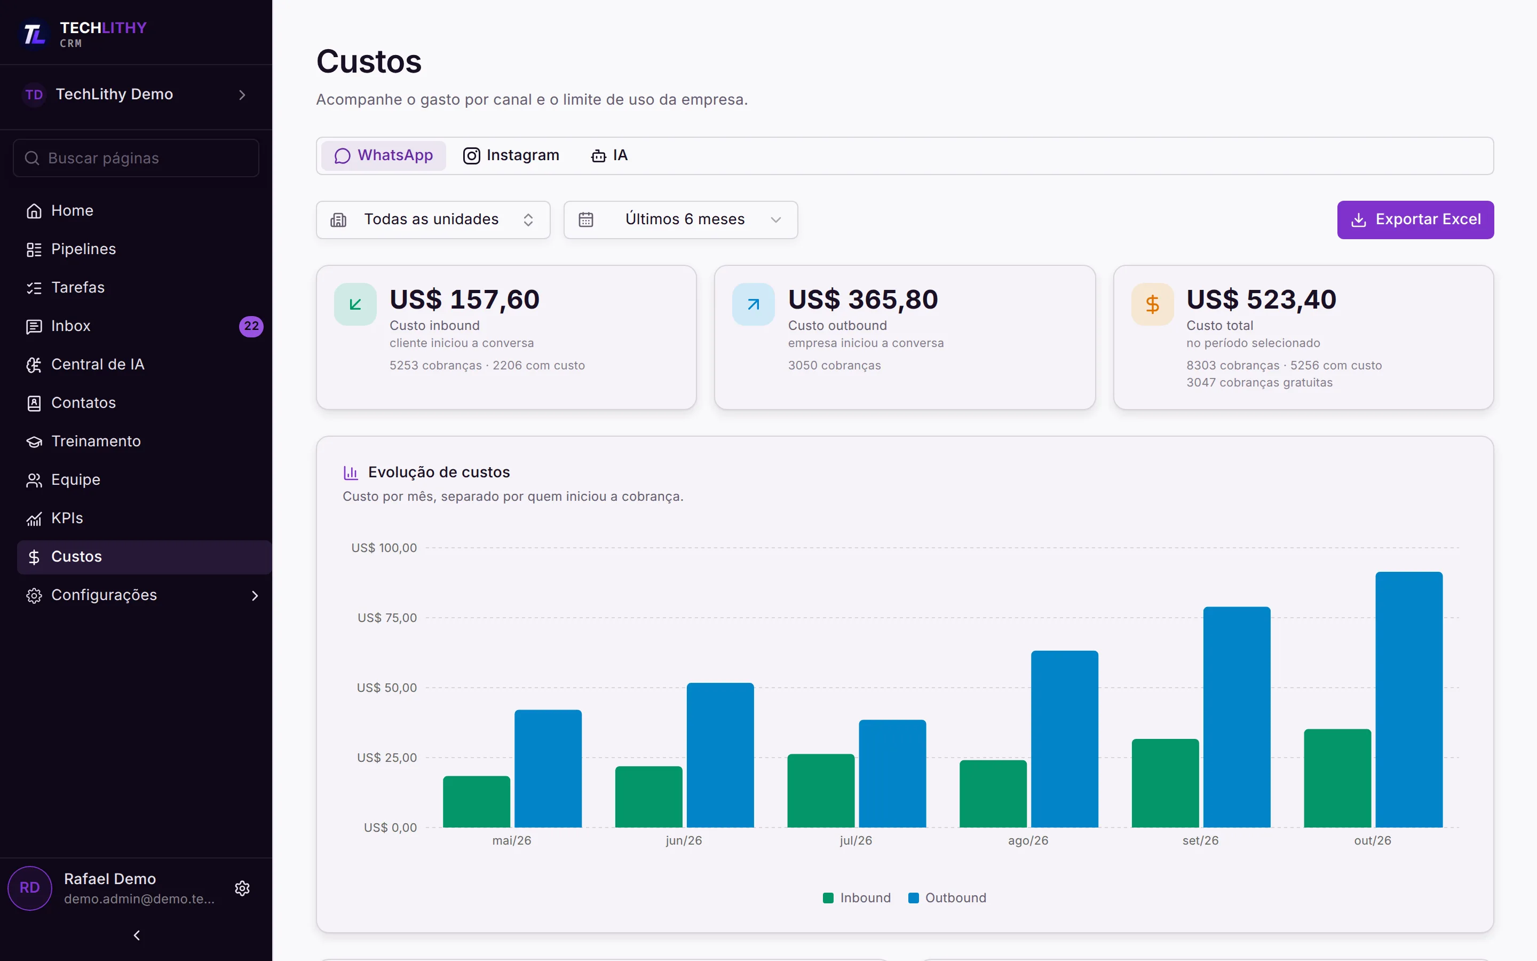Collapse the sidebar with the bottom chevron
The image size is (1537, 961).
[x=137, y=935]
